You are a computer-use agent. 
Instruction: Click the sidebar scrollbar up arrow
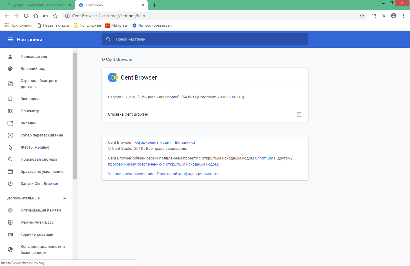(x=75, y=51)
